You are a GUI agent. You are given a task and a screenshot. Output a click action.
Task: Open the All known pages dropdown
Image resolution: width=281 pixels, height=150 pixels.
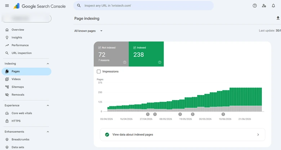(88, 31)
